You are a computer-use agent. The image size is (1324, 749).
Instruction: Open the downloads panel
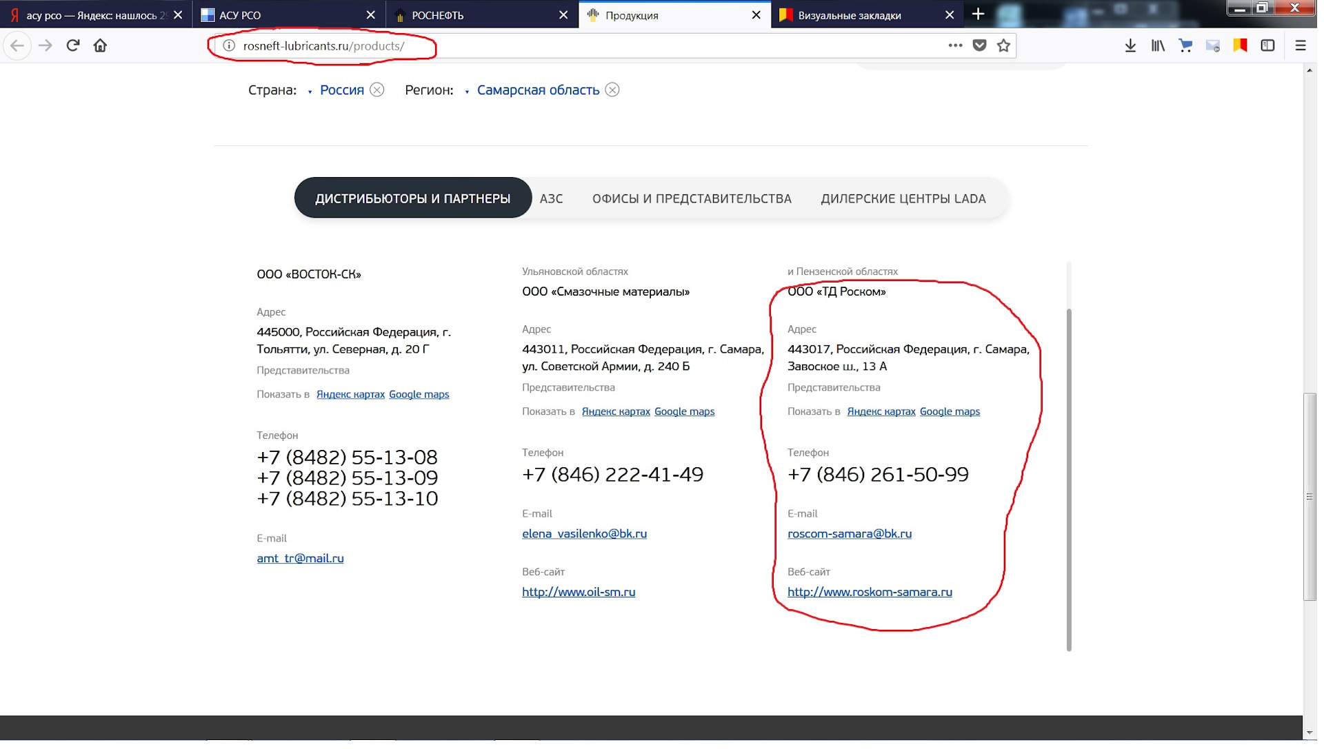1130,45
